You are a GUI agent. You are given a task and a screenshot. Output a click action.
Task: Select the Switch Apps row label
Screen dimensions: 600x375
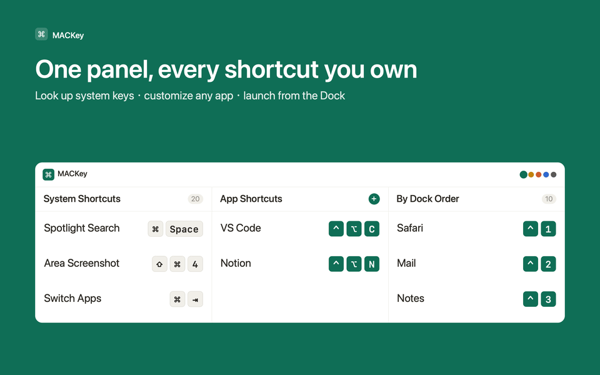tap(72, 299)
